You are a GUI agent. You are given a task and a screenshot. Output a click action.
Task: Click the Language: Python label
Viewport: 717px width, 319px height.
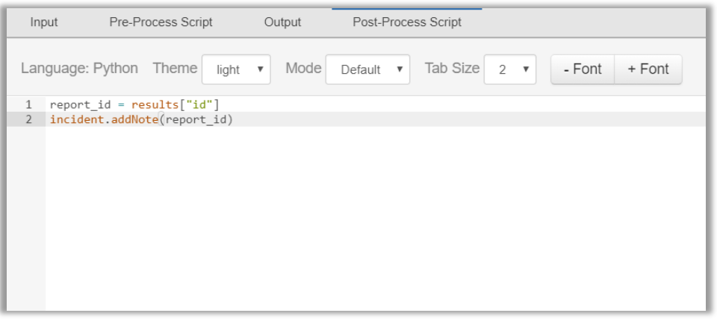[79, 69]
